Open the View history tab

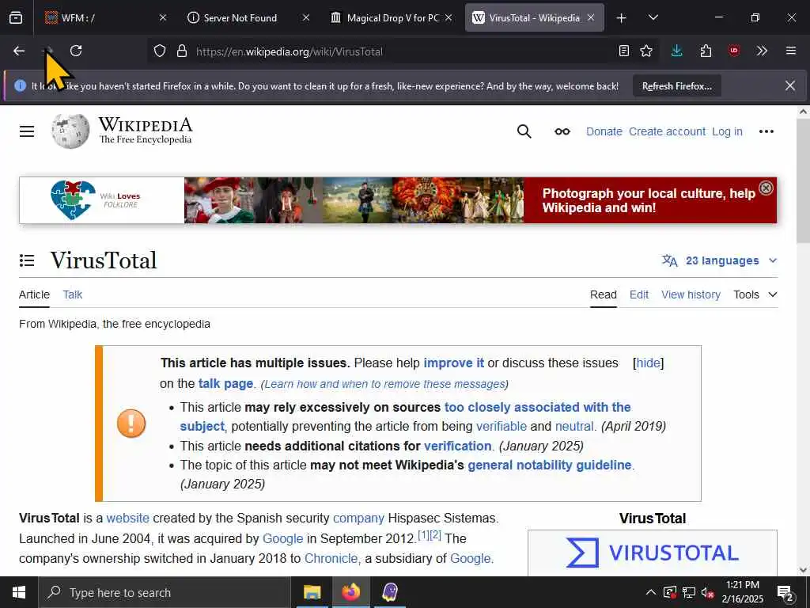(x=691, y=294)
